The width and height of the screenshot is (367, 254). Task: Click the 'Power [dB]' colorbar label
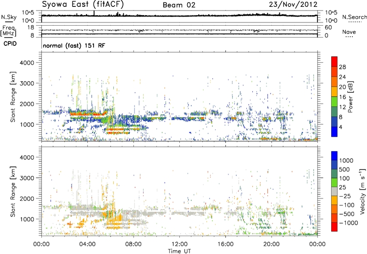(350, 97)
